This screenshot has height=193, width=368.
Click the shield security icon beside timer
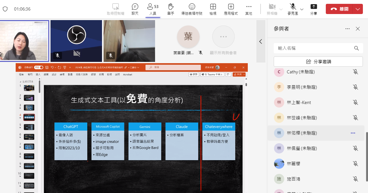(5, 9)
